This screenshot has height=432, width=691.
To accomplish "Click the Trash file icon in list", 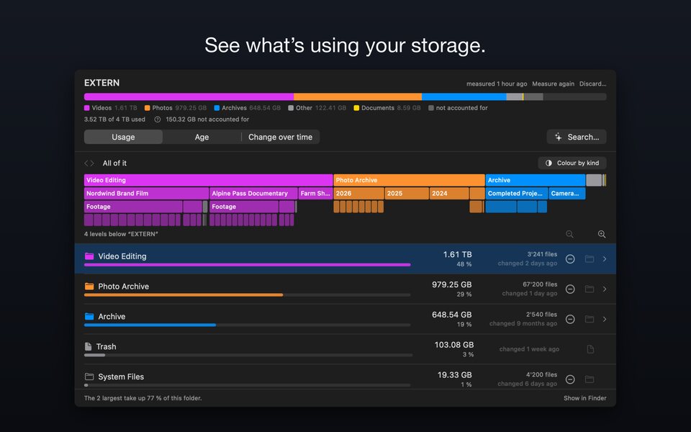I will (88, 346).
